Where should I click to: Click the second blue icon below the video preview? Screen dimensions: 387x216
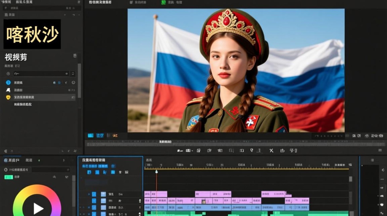(100, 135)
